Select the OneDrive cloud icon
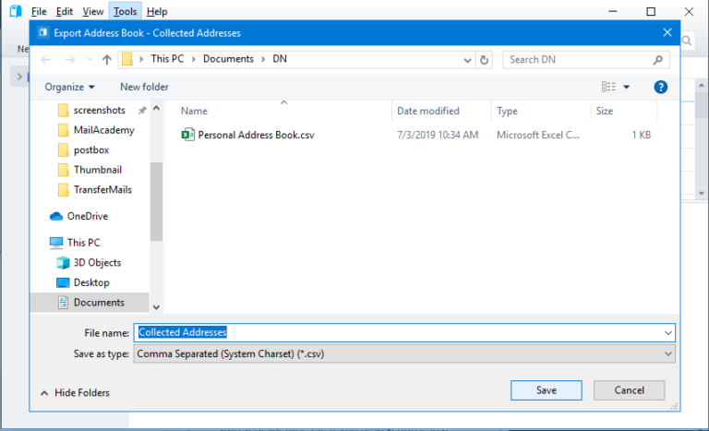709x431 pixels. click(x=57, y=216)
